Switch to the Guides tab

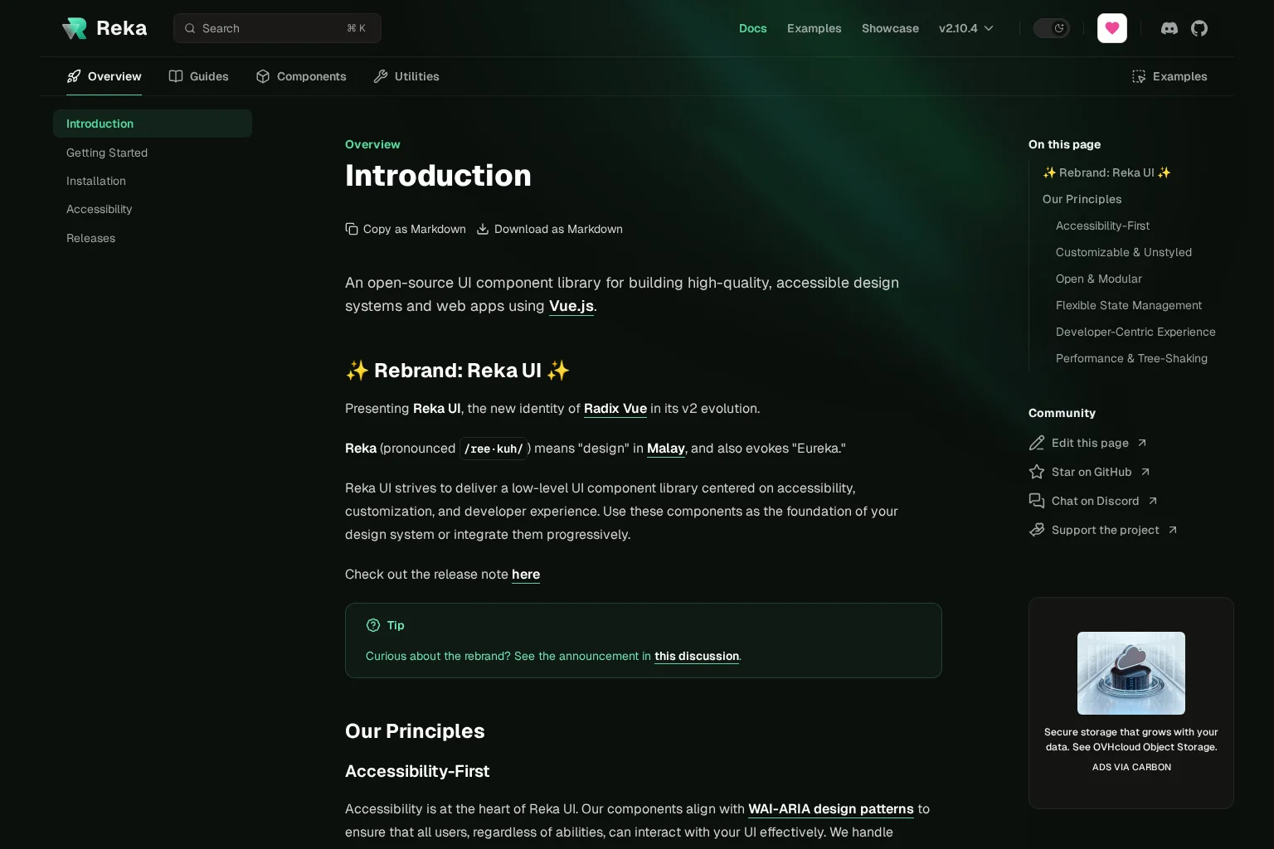[x=198, y=76]
